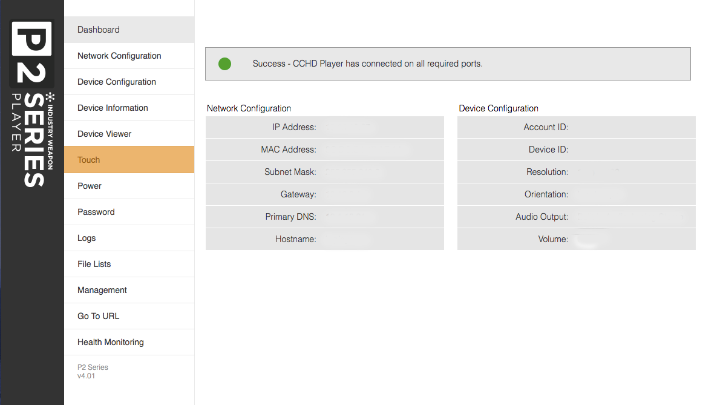
Task: Click the Audio Output row value
Action: 632,217
